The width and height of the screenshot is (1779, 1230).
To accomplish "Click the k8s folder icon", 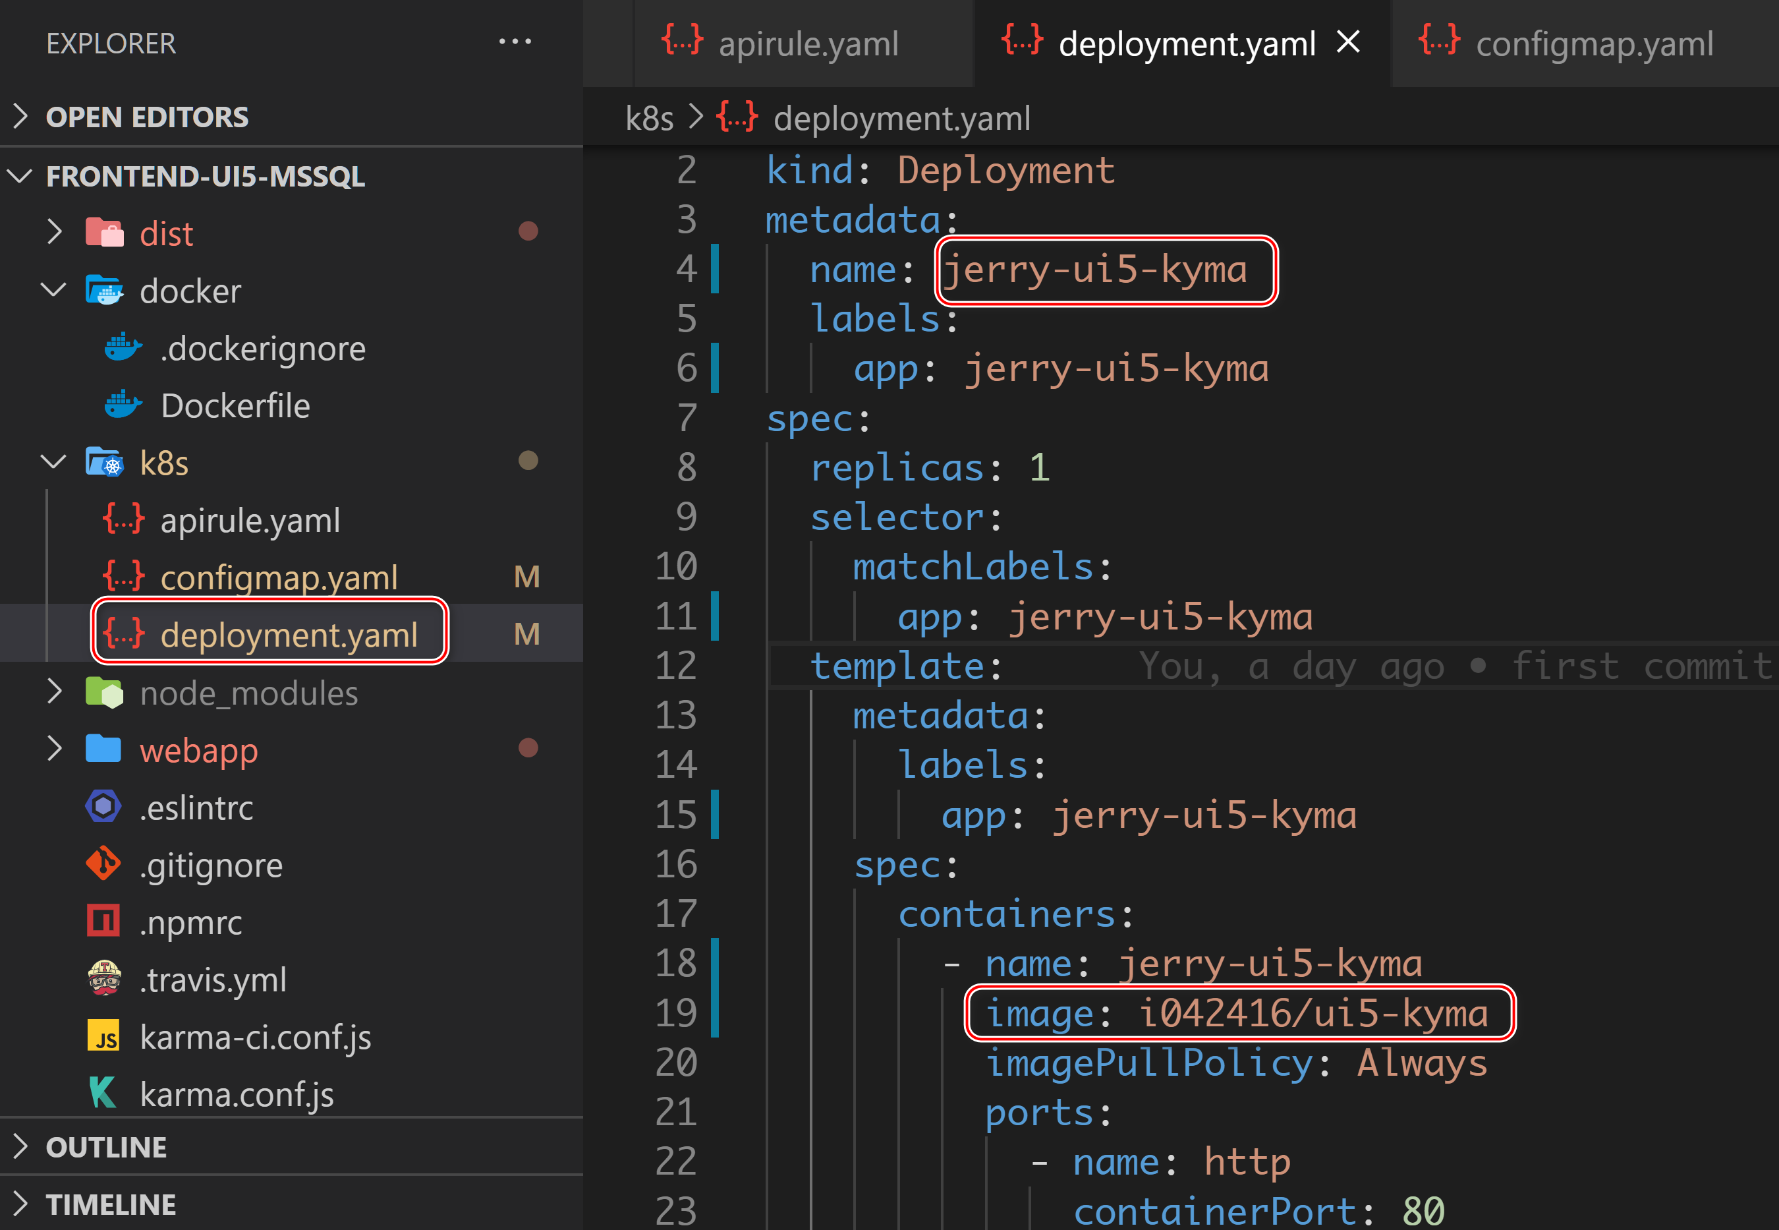I will (104, 463).
